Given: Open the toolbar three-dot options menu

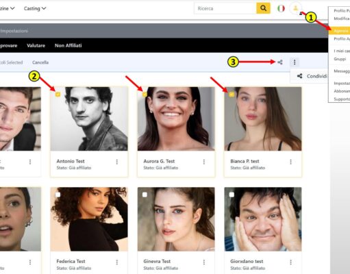Looking at the screenshot, I should [x=295, y=62].
